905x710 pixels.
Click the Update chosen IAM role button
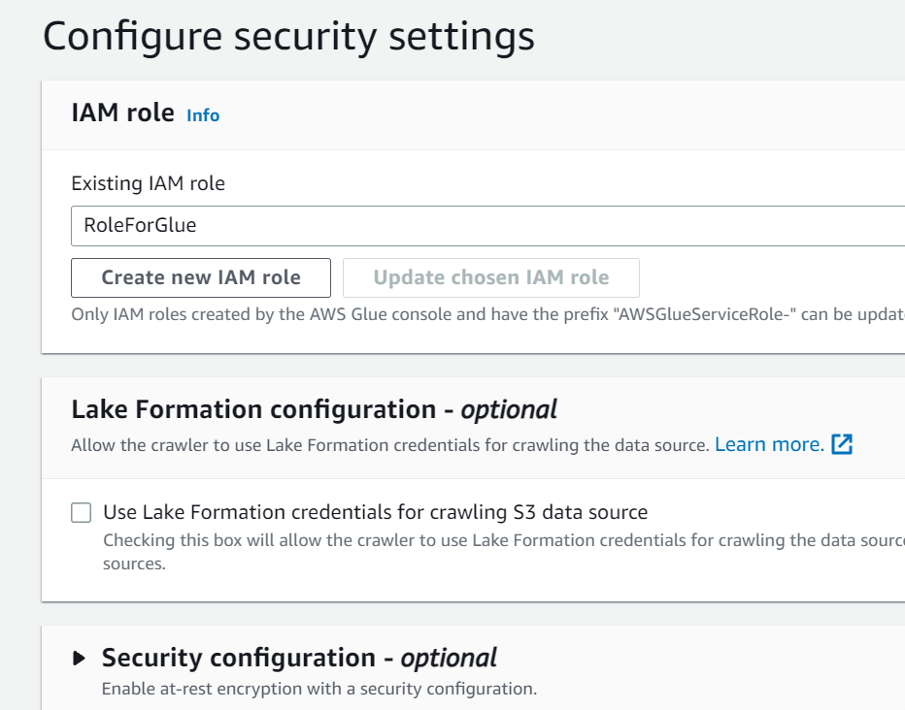click(x=491, y=277)
